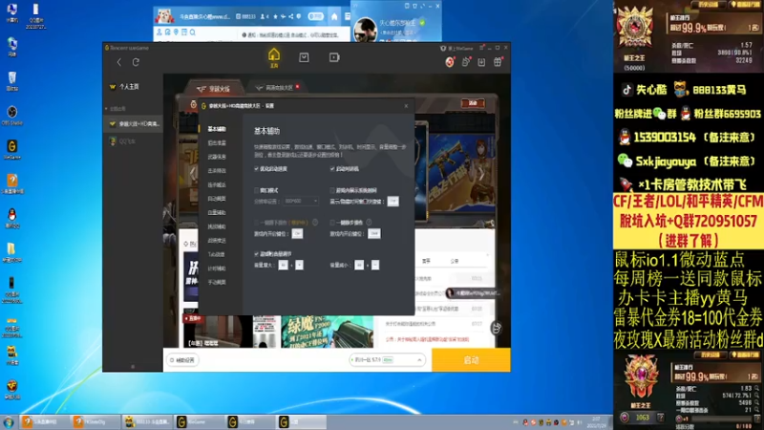Open the taskbar clock
Image resolution: width=764 pixels, height=430 pixels.
[596, 421]
